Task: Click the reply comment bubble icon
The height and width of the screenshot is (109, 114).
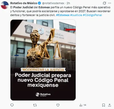Action: point(12,105)
